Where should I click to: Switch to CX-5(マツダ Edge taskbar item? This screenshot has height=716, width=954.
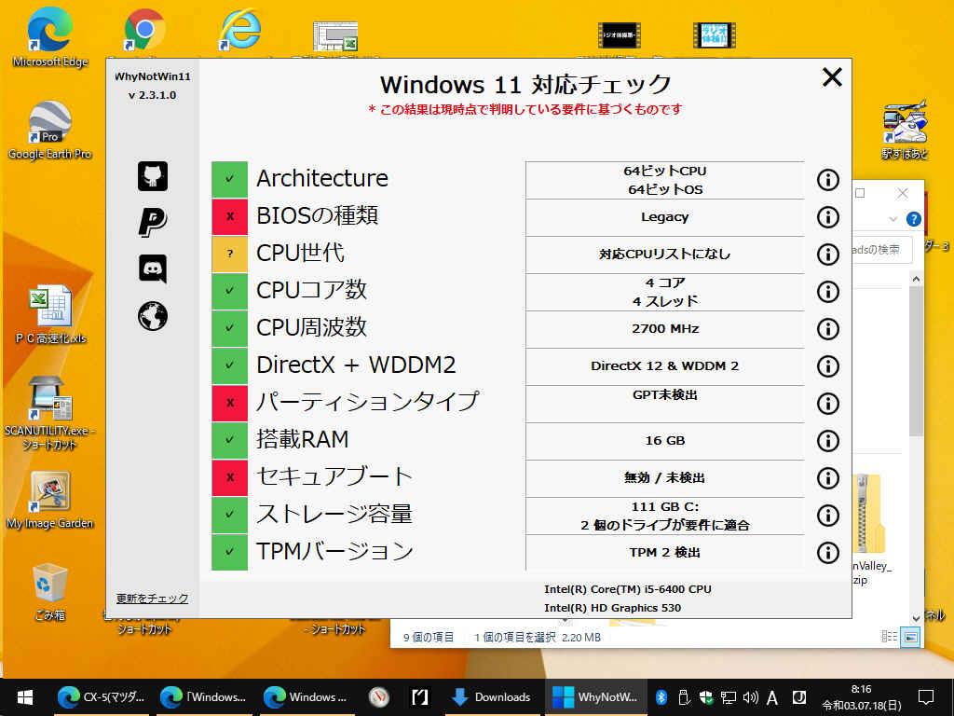coord(101,697)
